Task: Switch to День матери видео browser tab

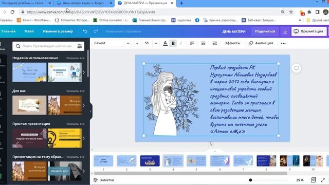Action: click(x=84, y=3)
